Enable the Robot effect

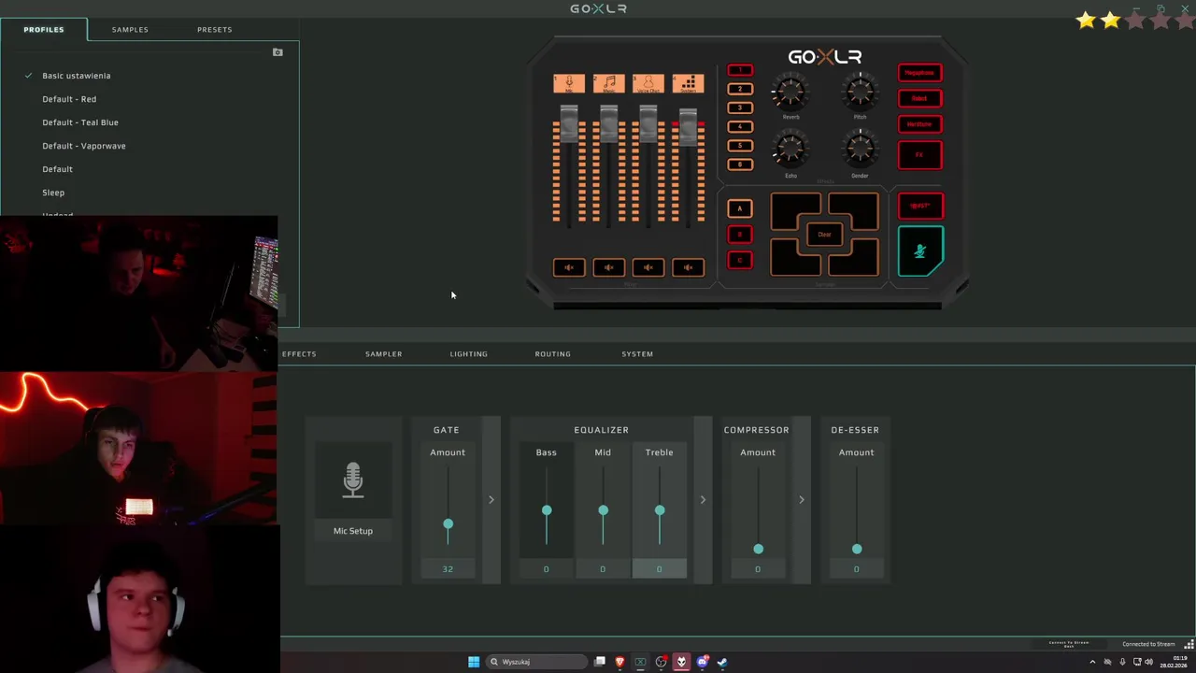pyautogui.click(x=920, y=98)
